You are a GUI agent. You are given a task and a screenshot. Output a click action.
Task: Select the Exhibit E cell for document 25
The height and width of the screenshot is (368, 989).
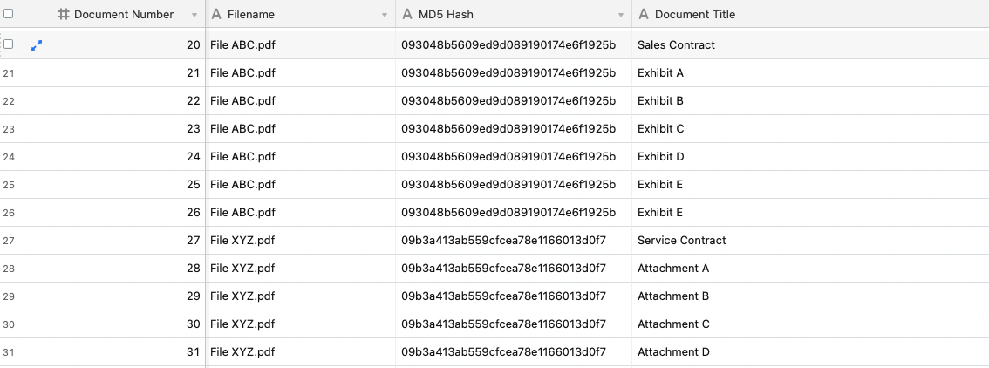coord(810,185)
